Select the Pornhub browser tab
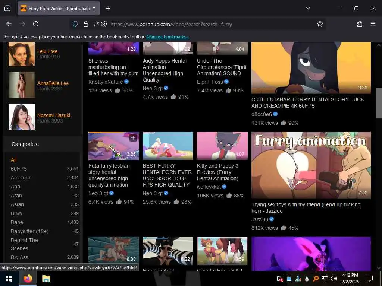 (x=59, y=8)
